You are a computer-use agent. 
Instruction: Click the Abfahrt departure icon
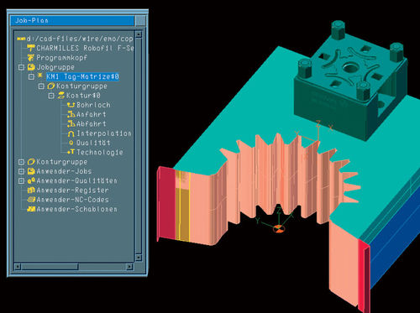(71, 123)
